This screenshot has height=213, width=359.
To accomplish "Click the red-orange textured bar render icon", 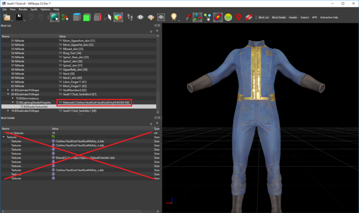I will 218,17.
